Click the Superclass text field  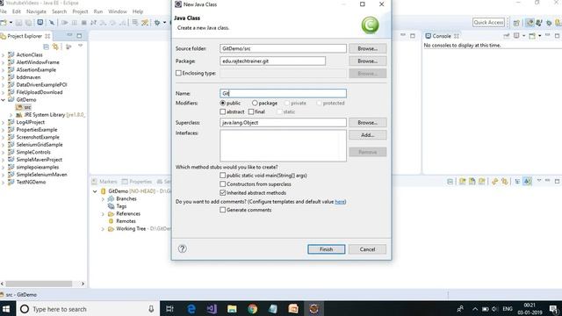point(283,123)
